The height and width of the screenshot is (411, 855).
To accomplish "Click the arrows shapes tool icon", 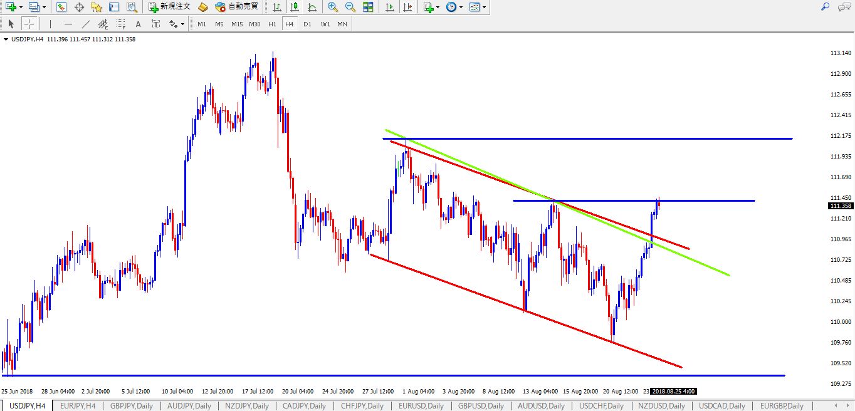I will coord(173,24).
